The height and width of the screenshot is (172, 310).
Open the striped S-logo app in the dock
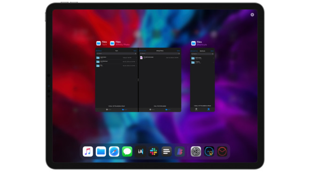180,151
